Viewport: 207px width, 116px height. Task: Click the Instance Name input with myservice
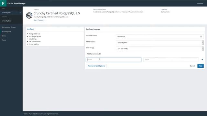[x=160, y=36]
